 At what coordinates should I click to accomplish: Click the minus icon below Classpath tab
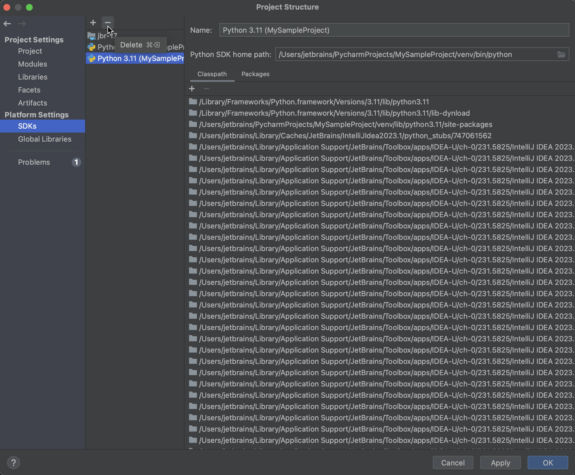[x=206, y=89]
